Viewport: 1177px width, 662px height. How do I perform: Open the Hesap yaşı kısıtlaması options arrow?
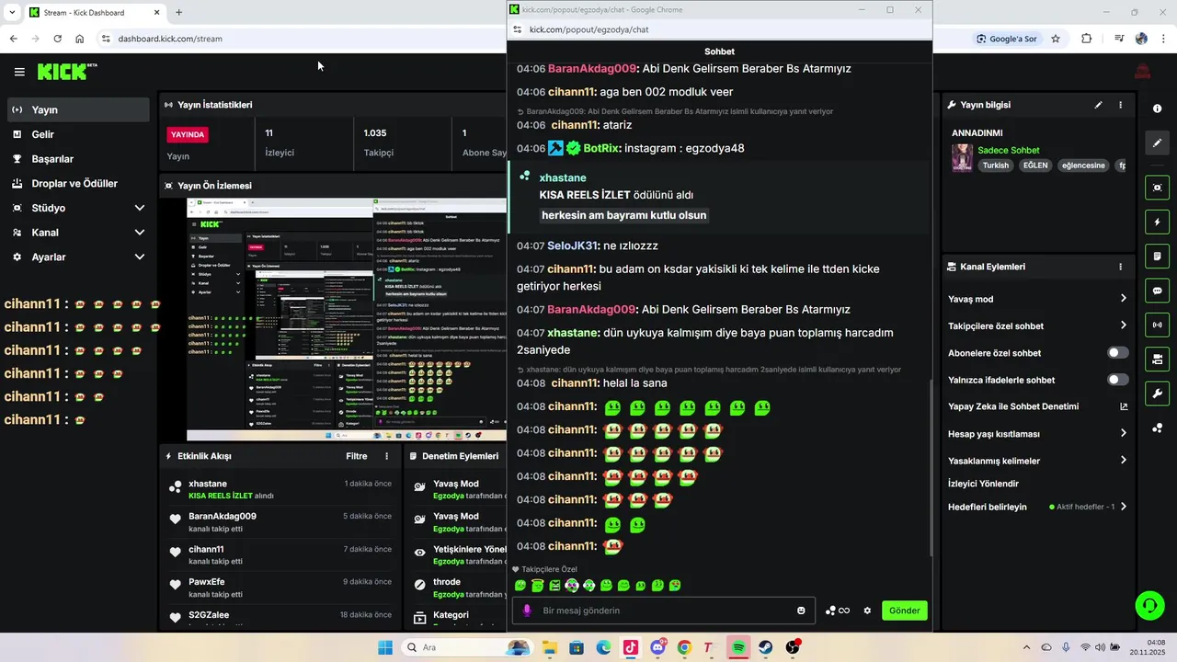click(x=1123, y=433)
